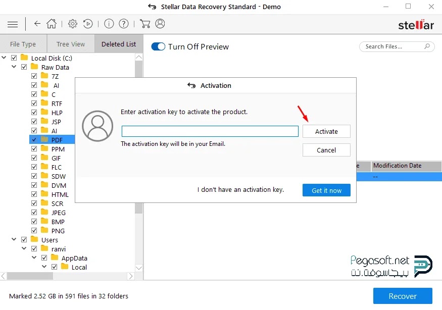Click the 7Z folder icon

44,76
